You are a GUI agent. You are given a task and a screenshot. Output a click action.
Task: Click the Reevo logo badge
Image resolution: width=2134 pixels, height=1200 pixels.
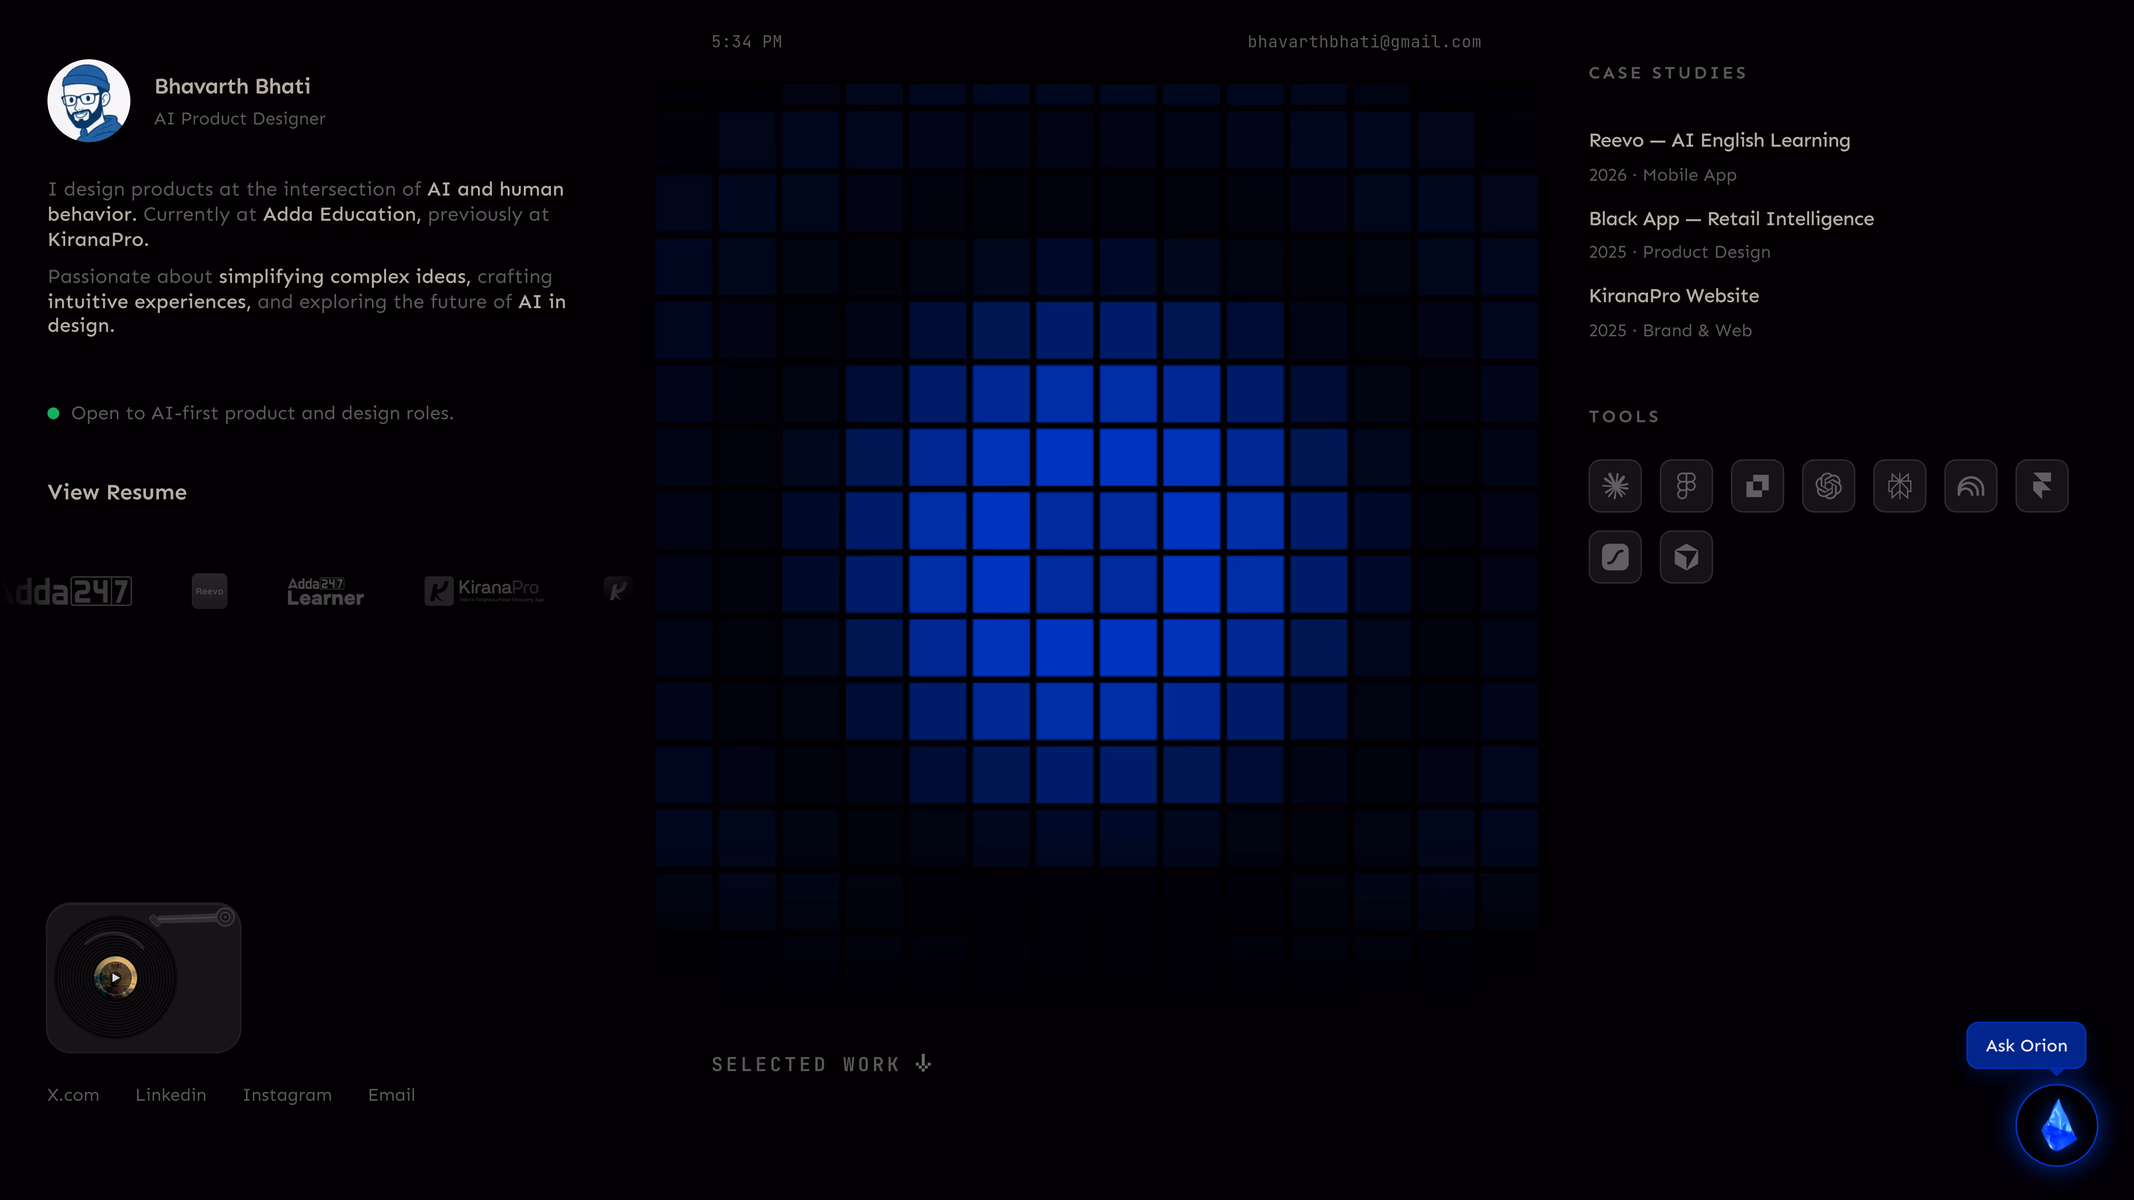pyautogui.click(x=210, y=591)
